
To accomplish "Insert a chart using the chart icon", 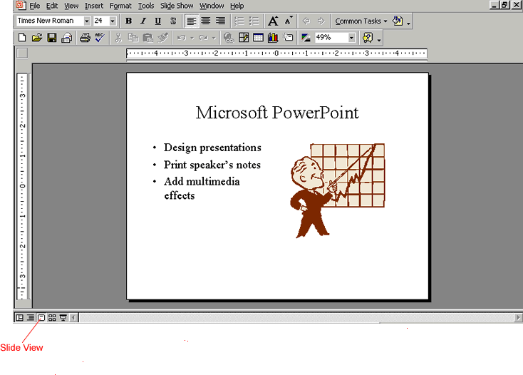I will (x=273, y=38).
